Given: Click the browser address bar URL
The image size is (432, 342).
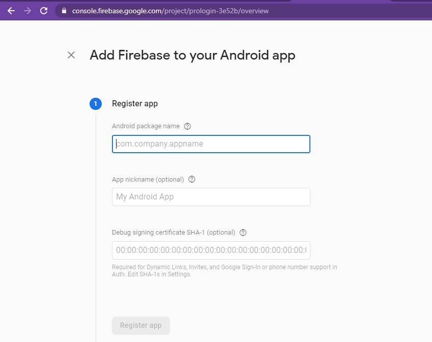Looking at the screenshot, I should coord(170,11).
